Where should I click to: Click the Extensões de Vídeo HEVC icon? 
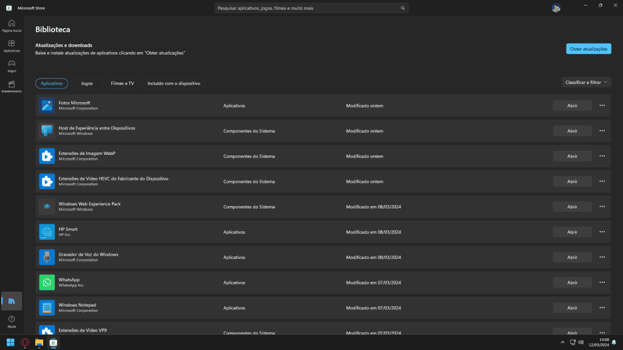[x=47, y=181]
